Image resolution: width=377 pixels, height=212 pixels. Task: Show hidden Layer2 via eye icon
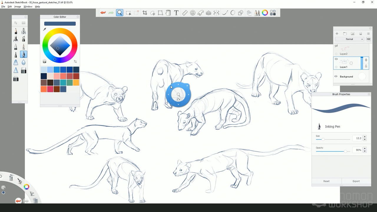coord(336,46)
